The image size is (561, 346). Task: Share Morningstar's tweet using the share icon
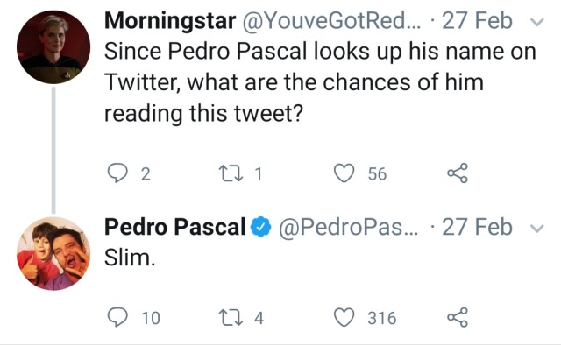(458, 173)
